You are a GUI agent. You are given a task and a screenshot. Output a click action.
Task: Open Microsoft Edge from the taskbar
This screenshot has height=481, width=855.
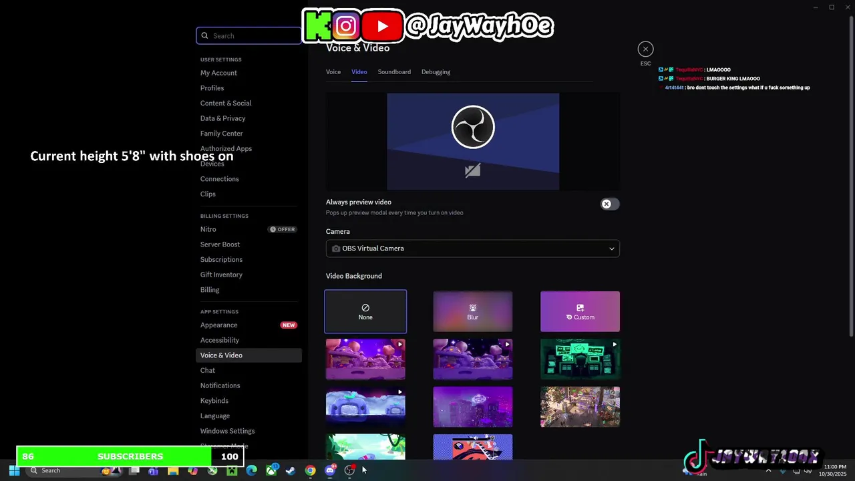251,471
